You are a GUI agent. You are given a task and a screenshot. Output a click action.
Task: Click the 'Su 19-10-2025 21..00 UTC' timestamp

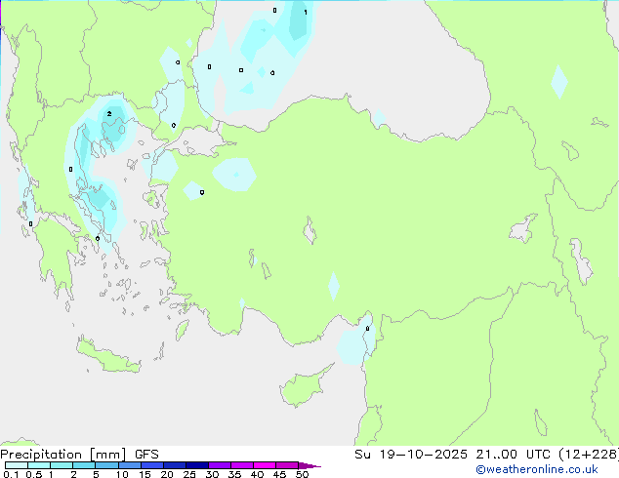[x=452, y=455]
